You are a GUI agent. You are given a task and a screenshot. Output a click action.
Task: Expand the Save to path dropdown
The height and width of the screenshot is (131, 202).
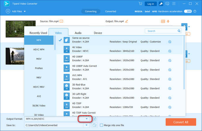(x=87, y=125)
